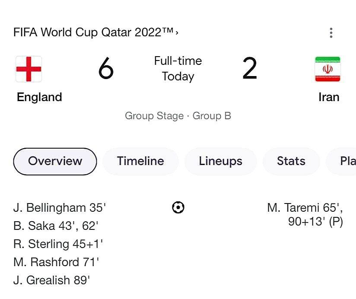The image size is (356, 299).
Task: Open the three-dot more options menu
Action: tap(331, 33)
